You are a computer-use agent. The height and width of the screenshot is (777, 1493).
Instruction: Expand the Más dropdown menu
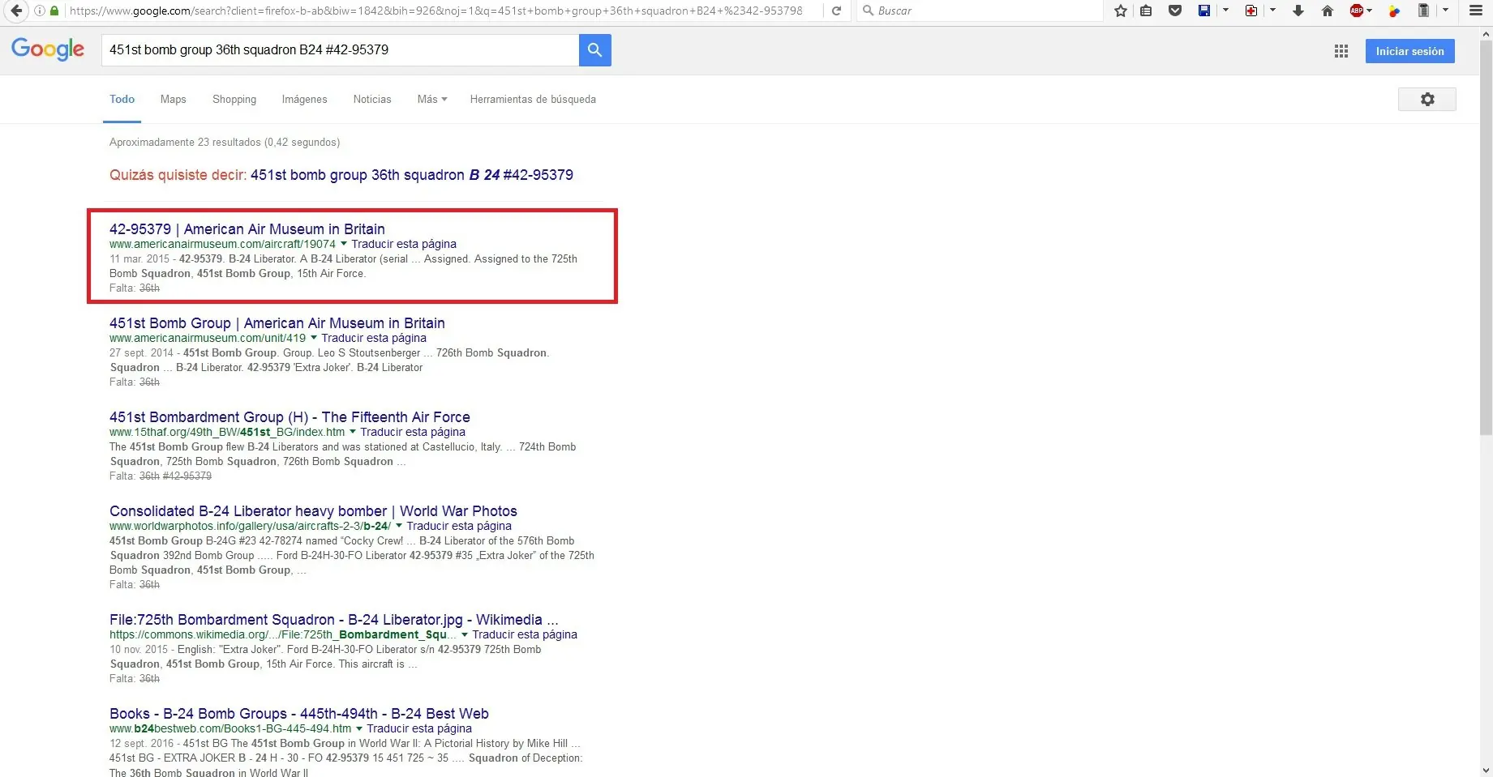pyautogui.click(x=432, y=99)
